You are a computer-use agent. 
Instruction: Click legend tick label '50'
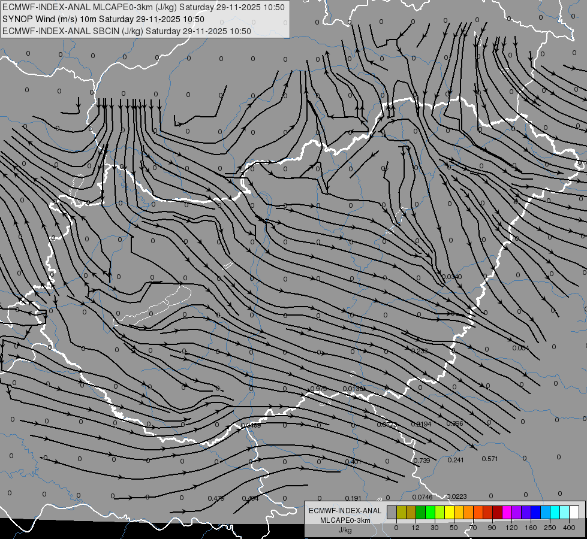click(x=454, y=528)
